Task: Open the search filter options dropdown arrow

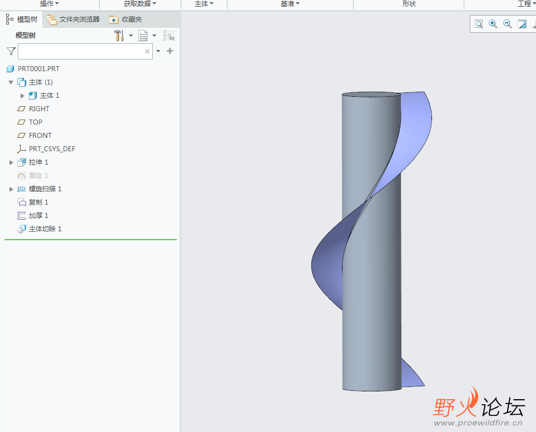Action: click(x=158, y=51)
